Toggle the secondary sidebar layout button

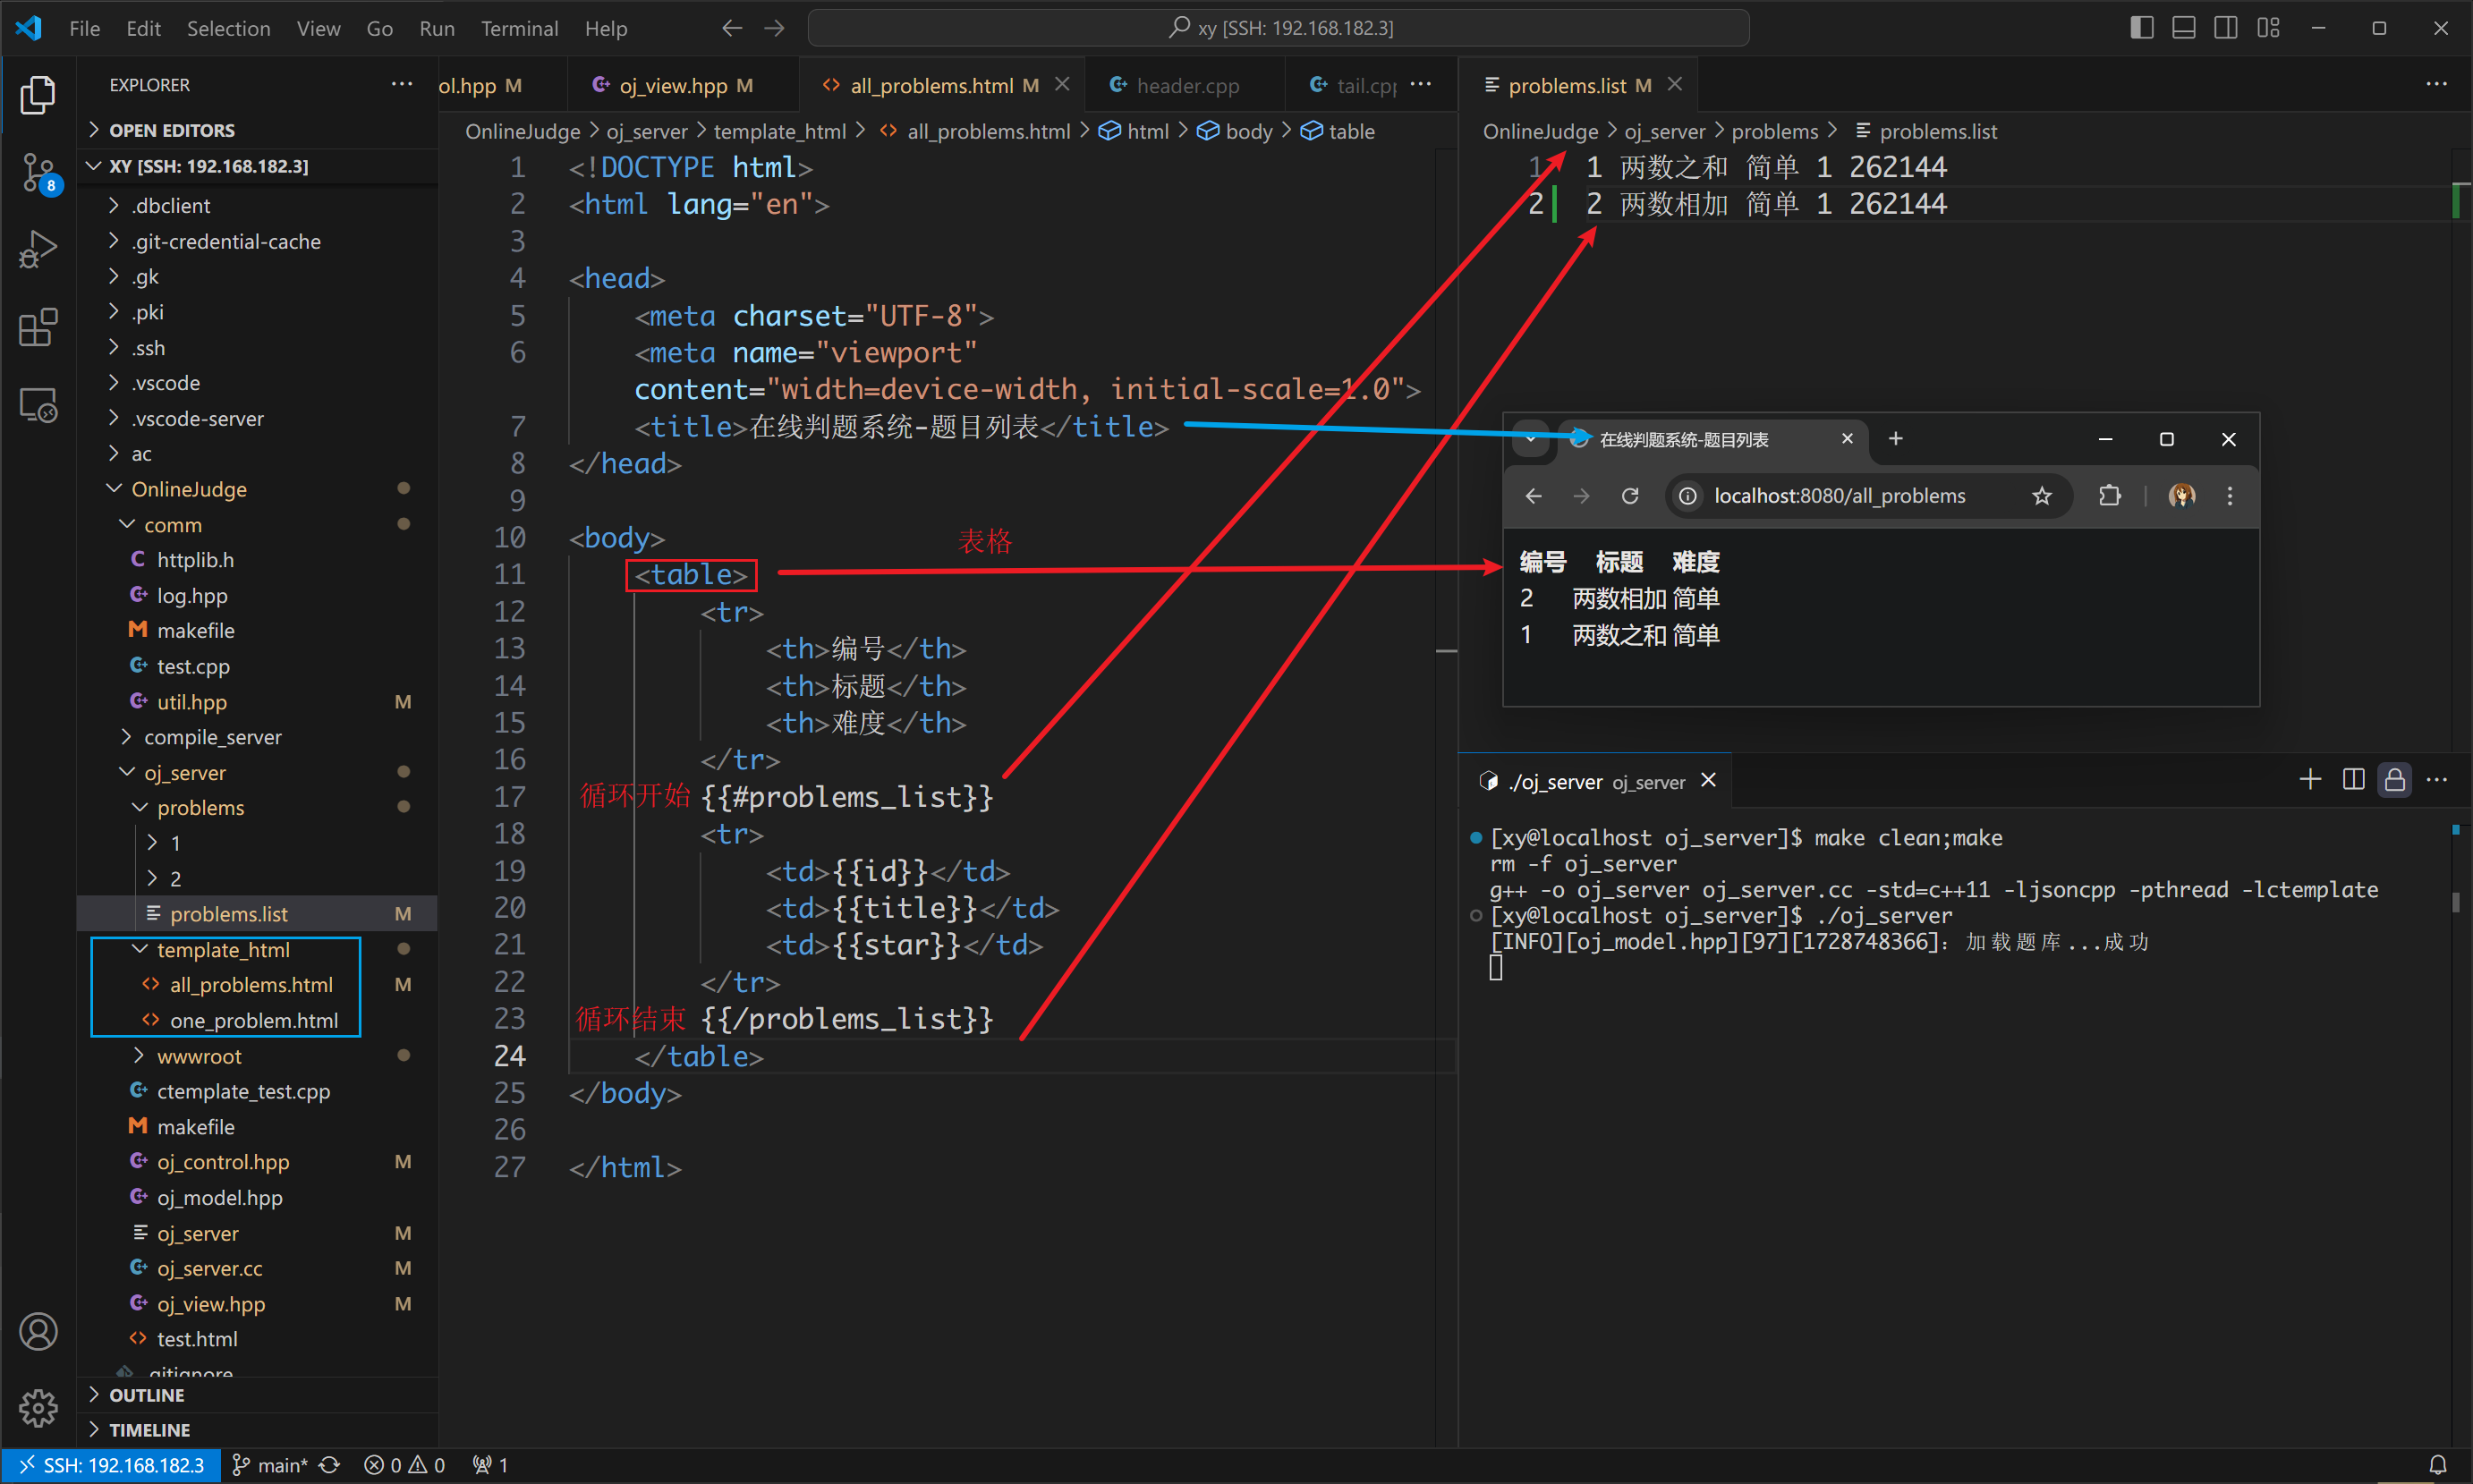point(2226,28)
